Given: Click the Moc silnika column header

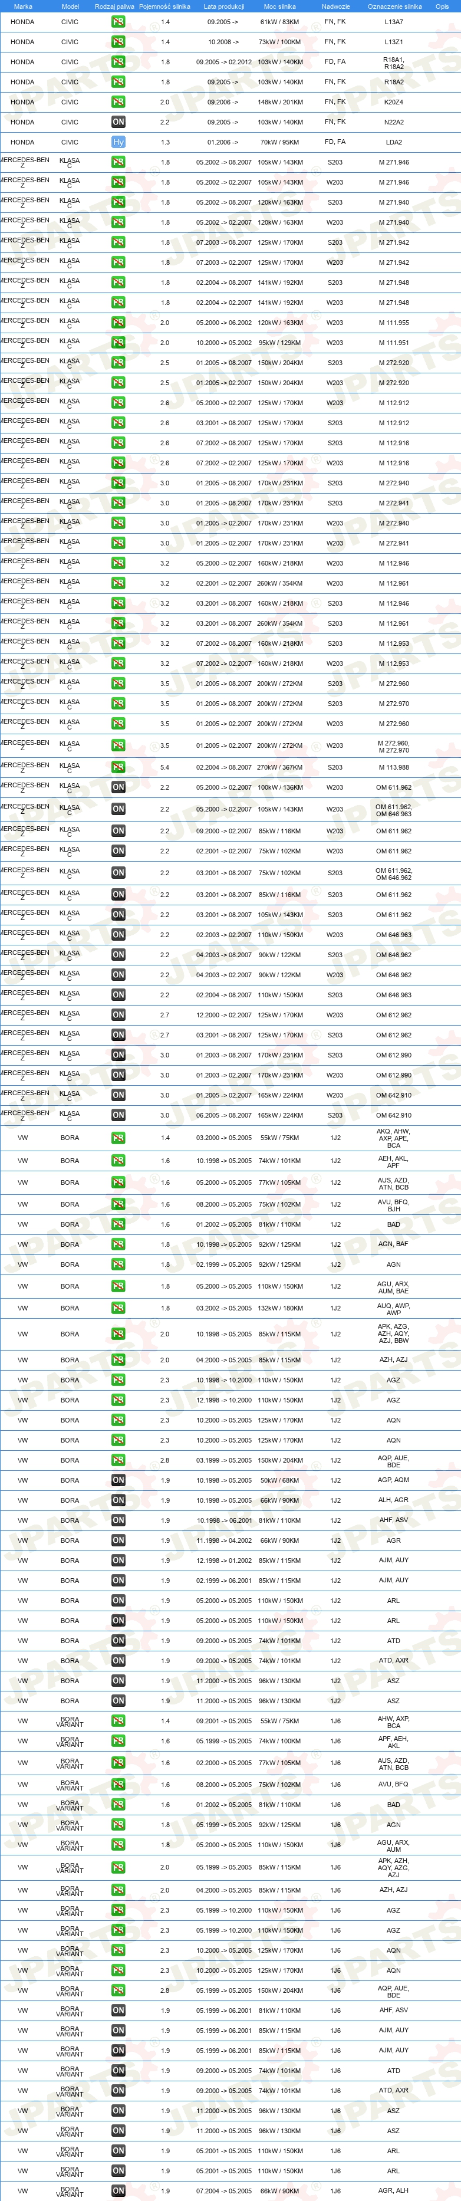Looking at the screenshot, I should pyautogui.click(x=280, y=6).
